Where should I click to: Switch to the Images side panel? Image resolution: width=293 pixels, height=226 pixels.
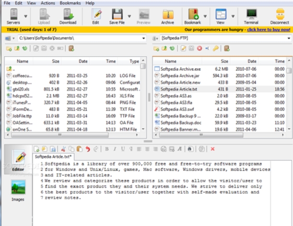[18, 190]
